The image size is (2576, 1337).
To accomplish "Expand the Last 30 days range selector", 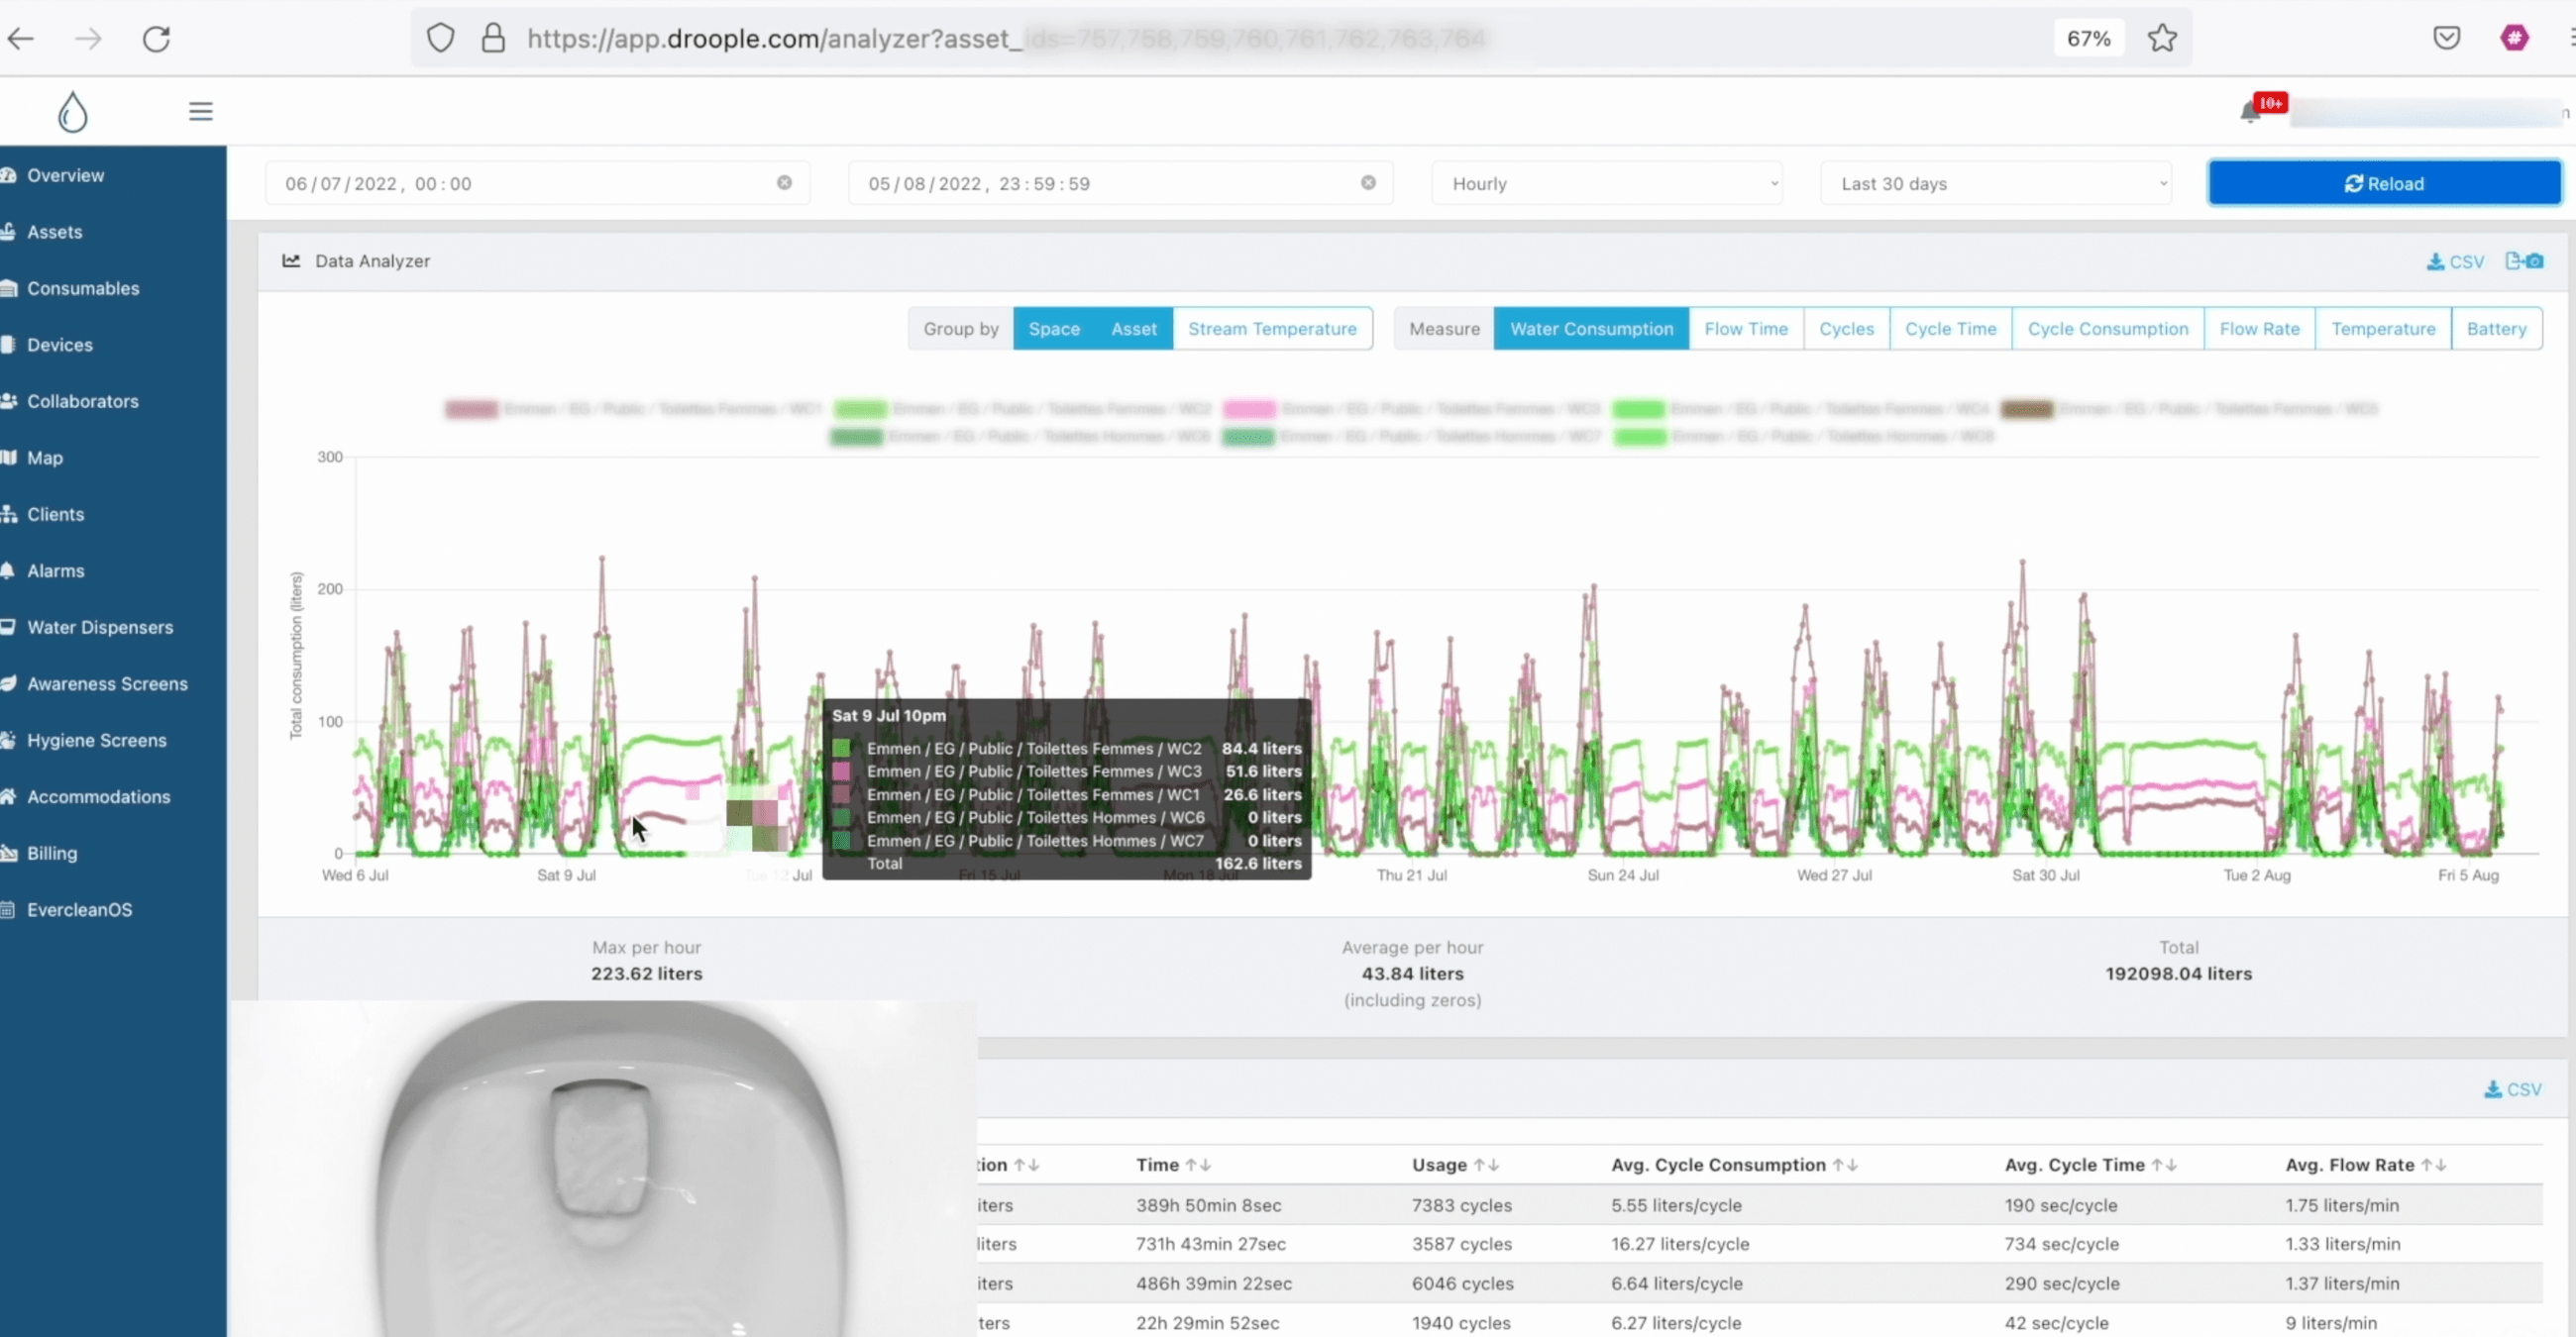I will click(1996, 183).
